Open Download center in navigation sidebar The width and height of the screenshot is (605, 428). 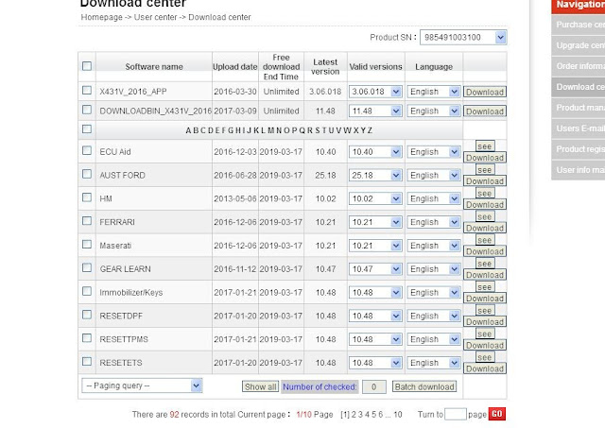(x=579, y=87)
